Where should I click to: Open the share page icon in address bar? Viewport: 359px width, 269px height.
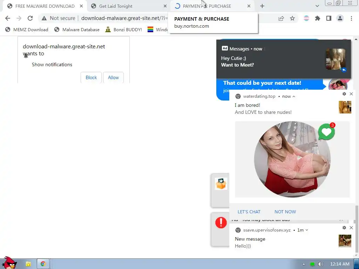point(281,19)
